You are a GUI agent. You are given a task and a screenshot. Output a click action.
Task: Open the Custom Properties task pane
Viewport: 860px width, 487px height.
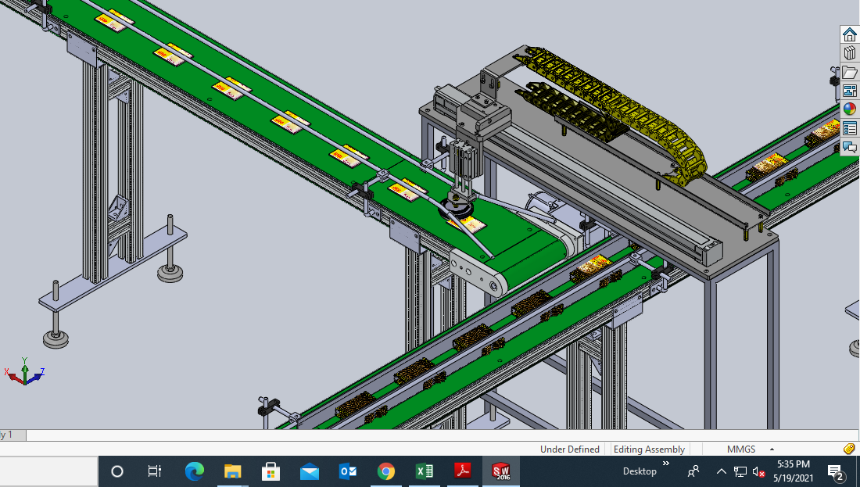pyautogui.click(x=850, y=128)
